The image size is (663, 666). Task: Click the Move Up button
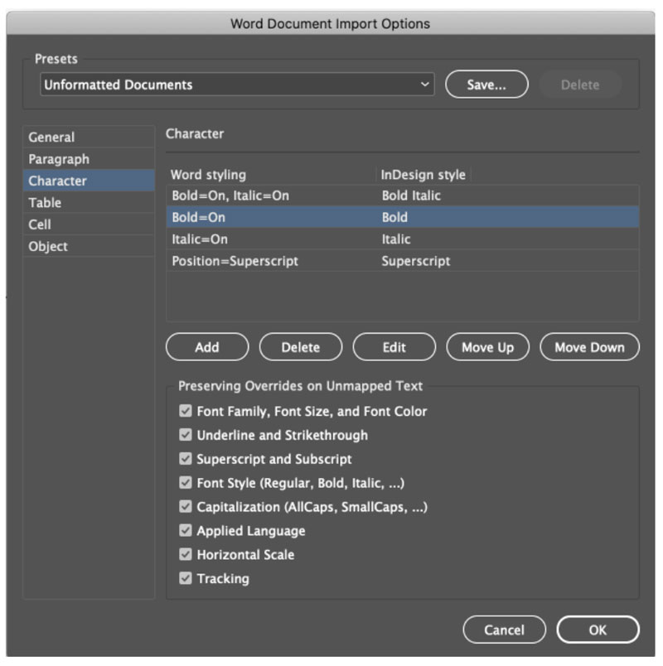pyautogui.click(x=487, y=347)
